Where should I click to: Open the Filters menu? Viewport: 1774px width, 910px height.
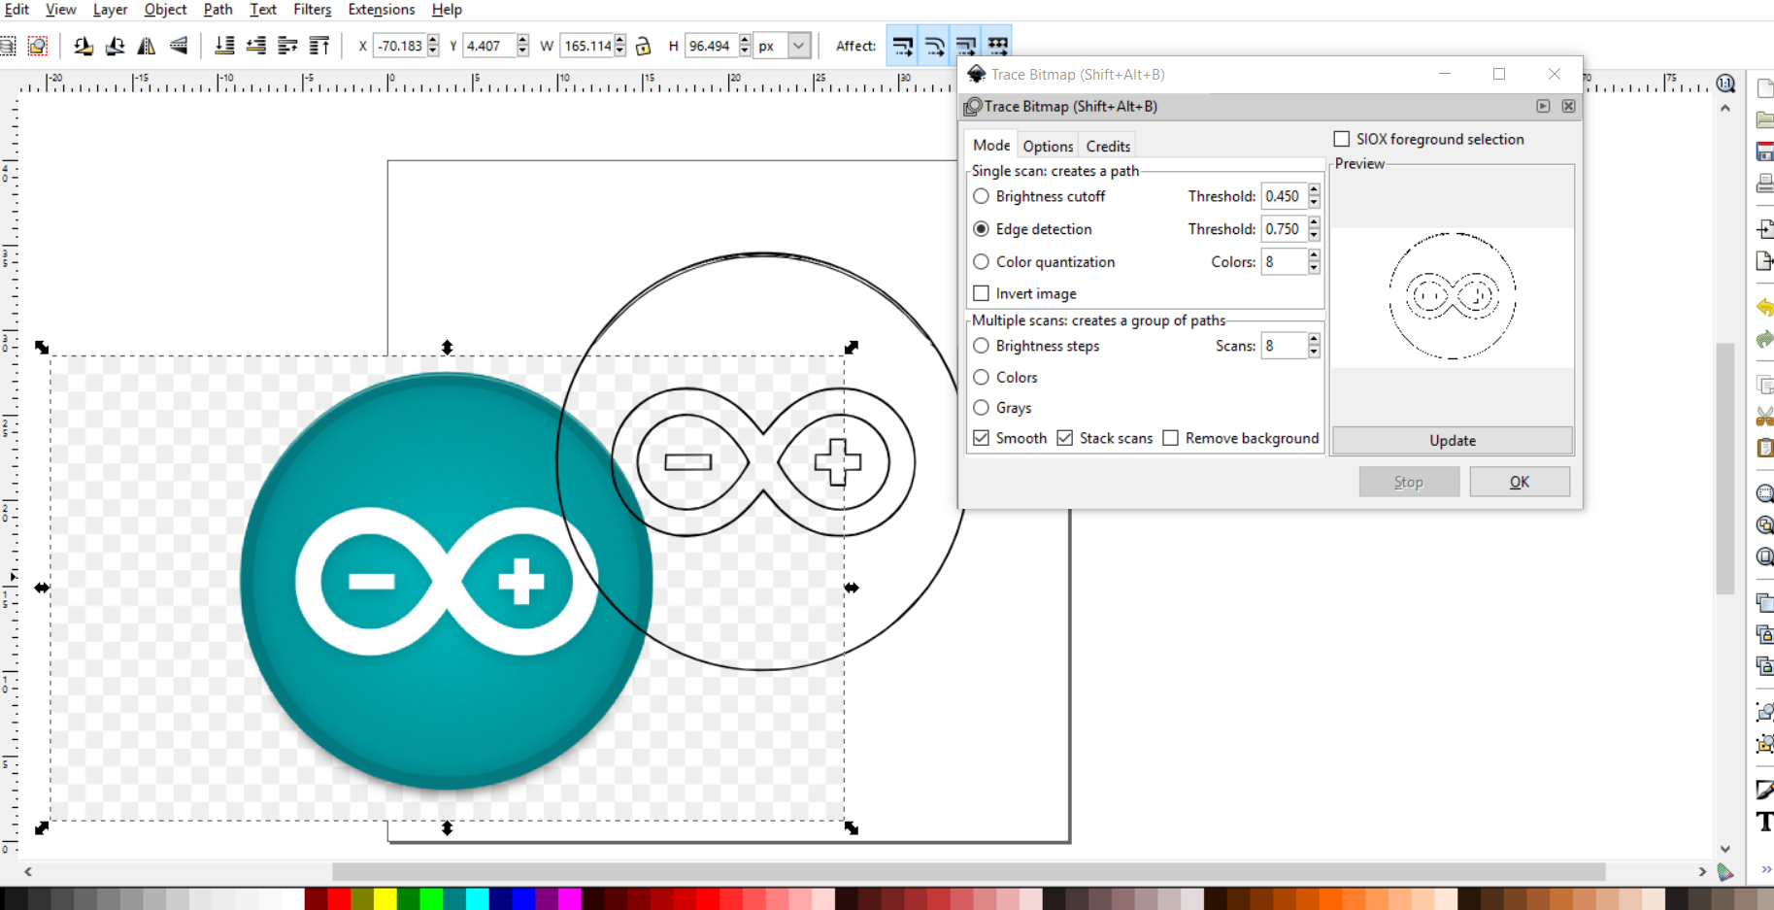[x=312, y=10]
